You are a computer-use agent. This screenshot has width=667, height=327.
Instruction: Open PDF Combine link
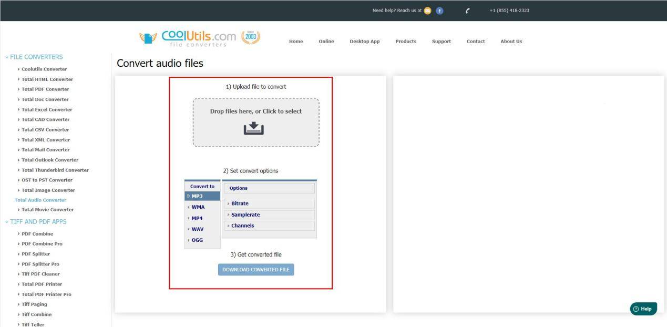37,234
